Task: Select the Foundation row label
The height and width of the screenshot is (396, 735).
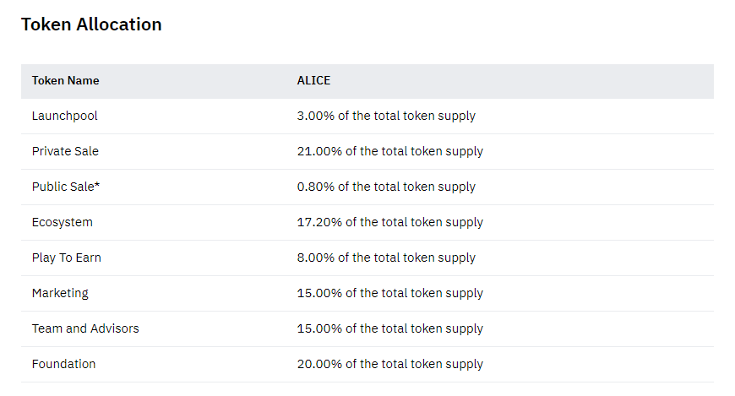Action: coord(63,364)
